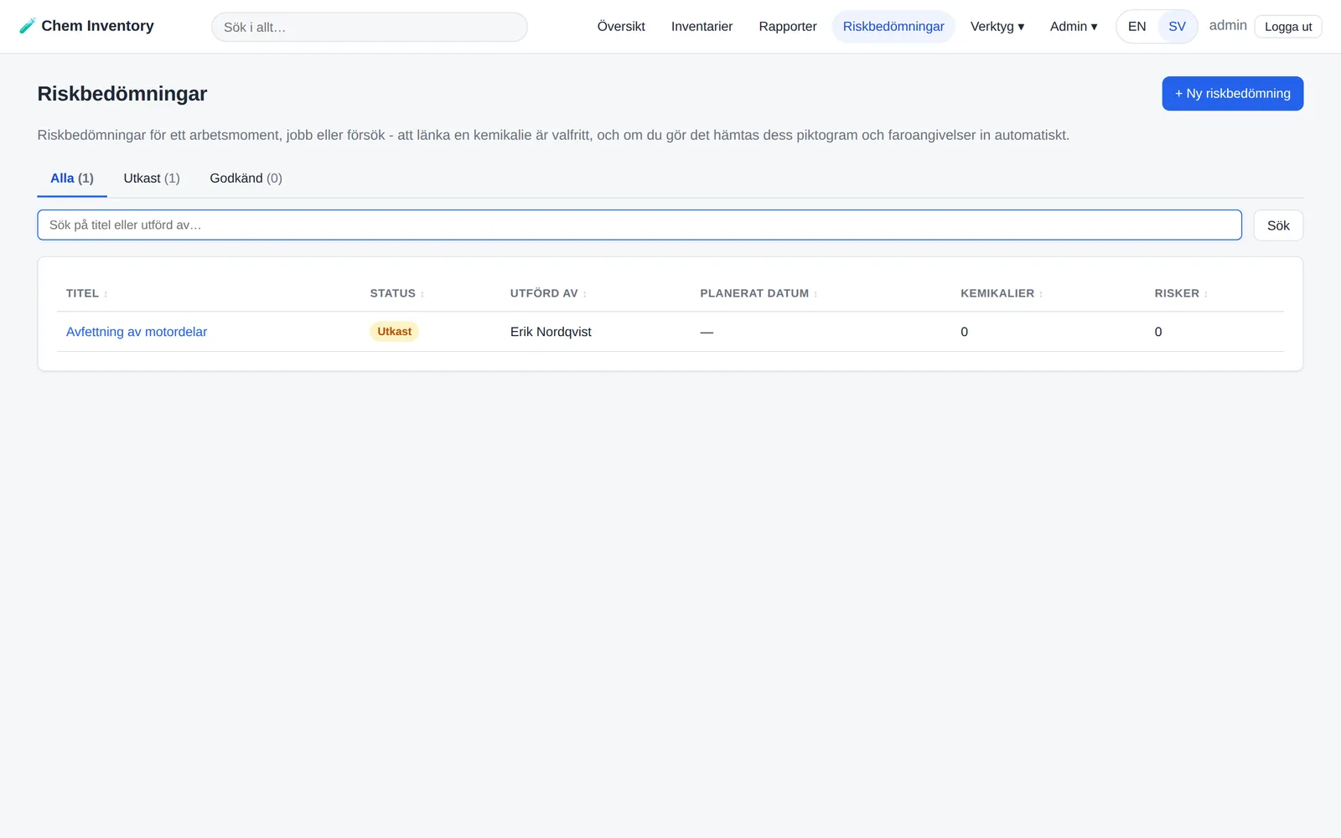
Task: Focus the 'Sök på titel eller utförd av' field
Action: [639, 225]
